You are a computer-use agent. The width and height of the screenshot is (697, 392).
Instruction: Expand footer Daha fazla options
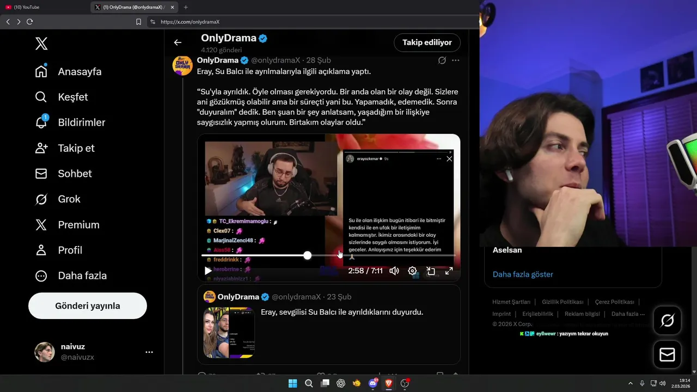click(628, 314)
